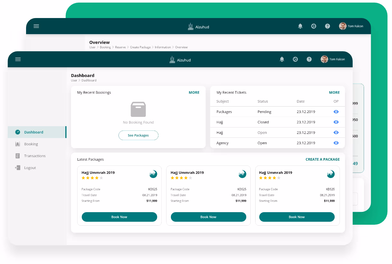Screen dimensions: 392x264
Task: Open Booking in the sidebar
Action: tap(31, 144)
